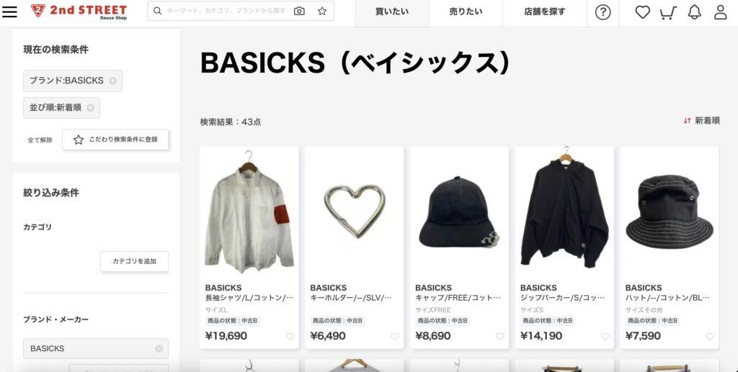Clear the BASICKS brand input field

point(159,348)
